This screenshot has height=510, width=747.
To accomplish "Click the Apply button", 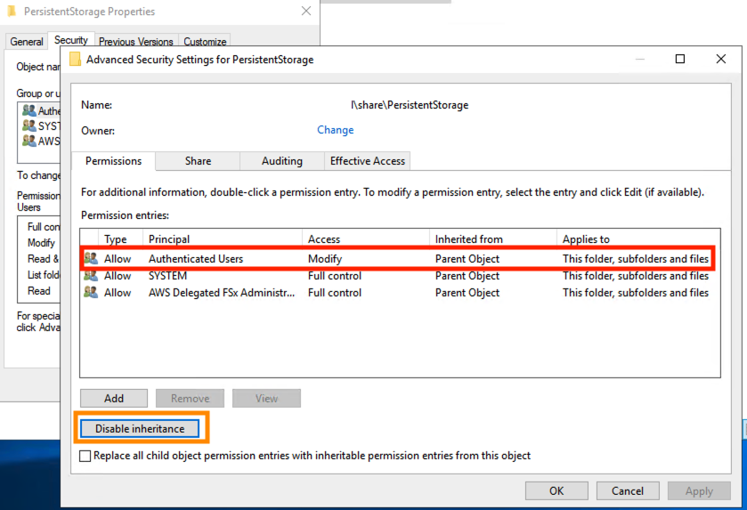I will pos(699,491).
